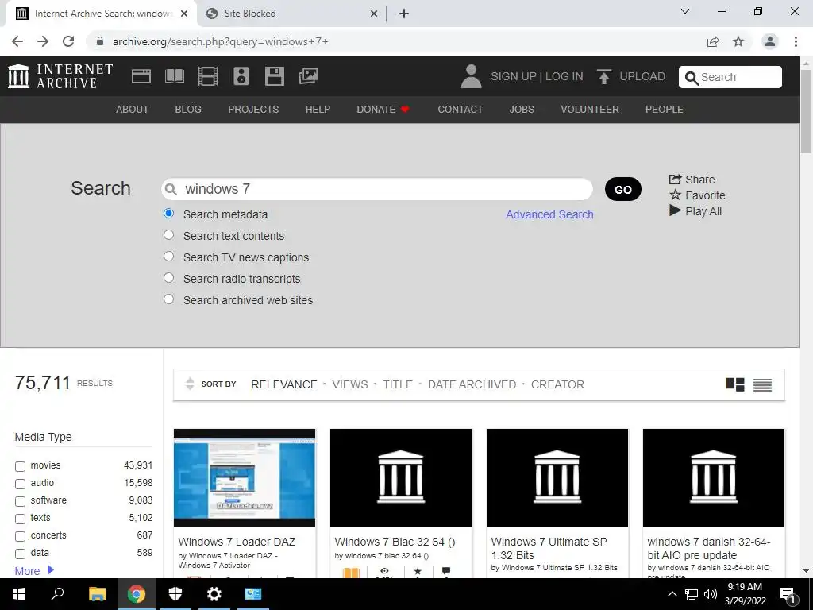Click the share page icon in address bar

point(713,41)
